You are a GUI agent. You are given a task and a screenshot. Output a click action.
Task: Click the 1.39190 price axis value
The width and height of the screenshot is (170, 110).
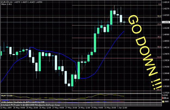(166, 67)
